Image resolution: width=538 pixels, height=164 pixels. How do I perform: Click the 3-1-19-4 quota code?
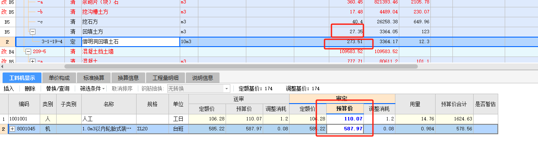point(52,42)
